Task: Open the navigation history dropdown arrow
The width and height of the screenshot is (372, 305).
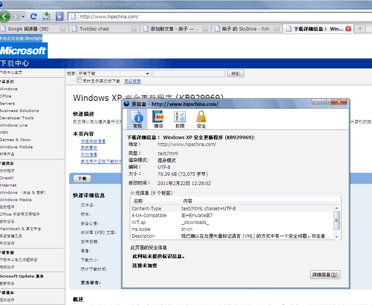Action: click(x=23, y=16)
